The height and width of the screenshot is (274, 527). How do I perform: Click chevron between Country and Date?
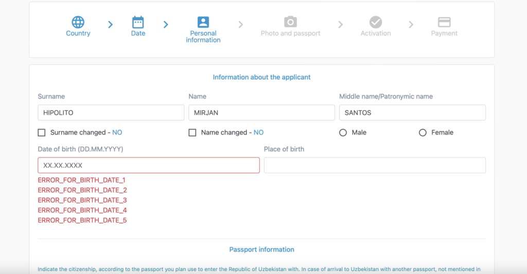[x=111, y=25]
